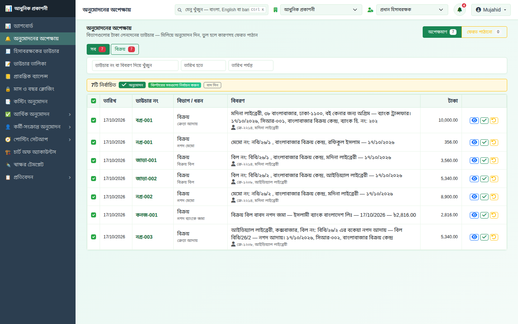Open the Mujahid user menu

[x=491, y=10]
